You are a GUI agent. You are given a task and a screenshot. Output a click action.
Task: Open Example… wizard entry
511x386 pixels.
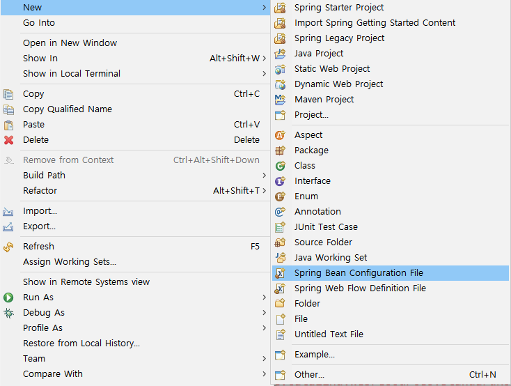click(x=391, y=355)
